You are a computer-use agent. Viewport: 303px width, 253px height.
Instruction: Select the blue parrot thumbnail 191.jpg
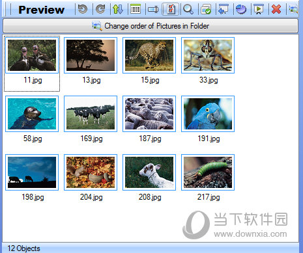coord(208,114)
